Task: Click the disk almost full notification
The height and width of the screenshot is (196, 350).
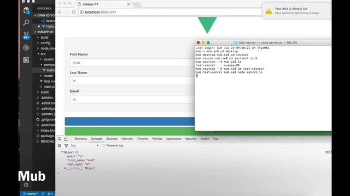Action: (x=296, y=11)
